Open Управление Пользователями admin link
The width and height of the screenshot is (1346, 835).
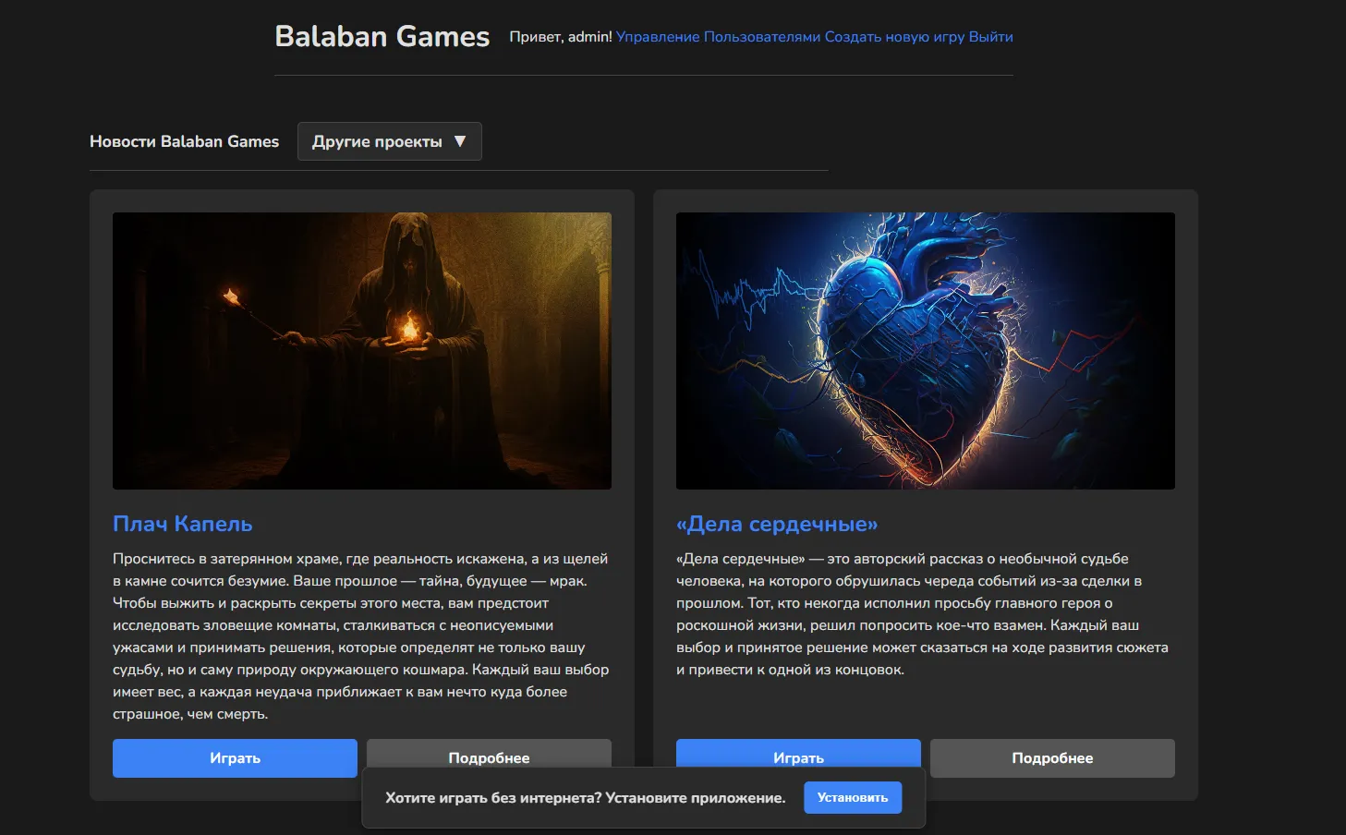tap(718, 37)
